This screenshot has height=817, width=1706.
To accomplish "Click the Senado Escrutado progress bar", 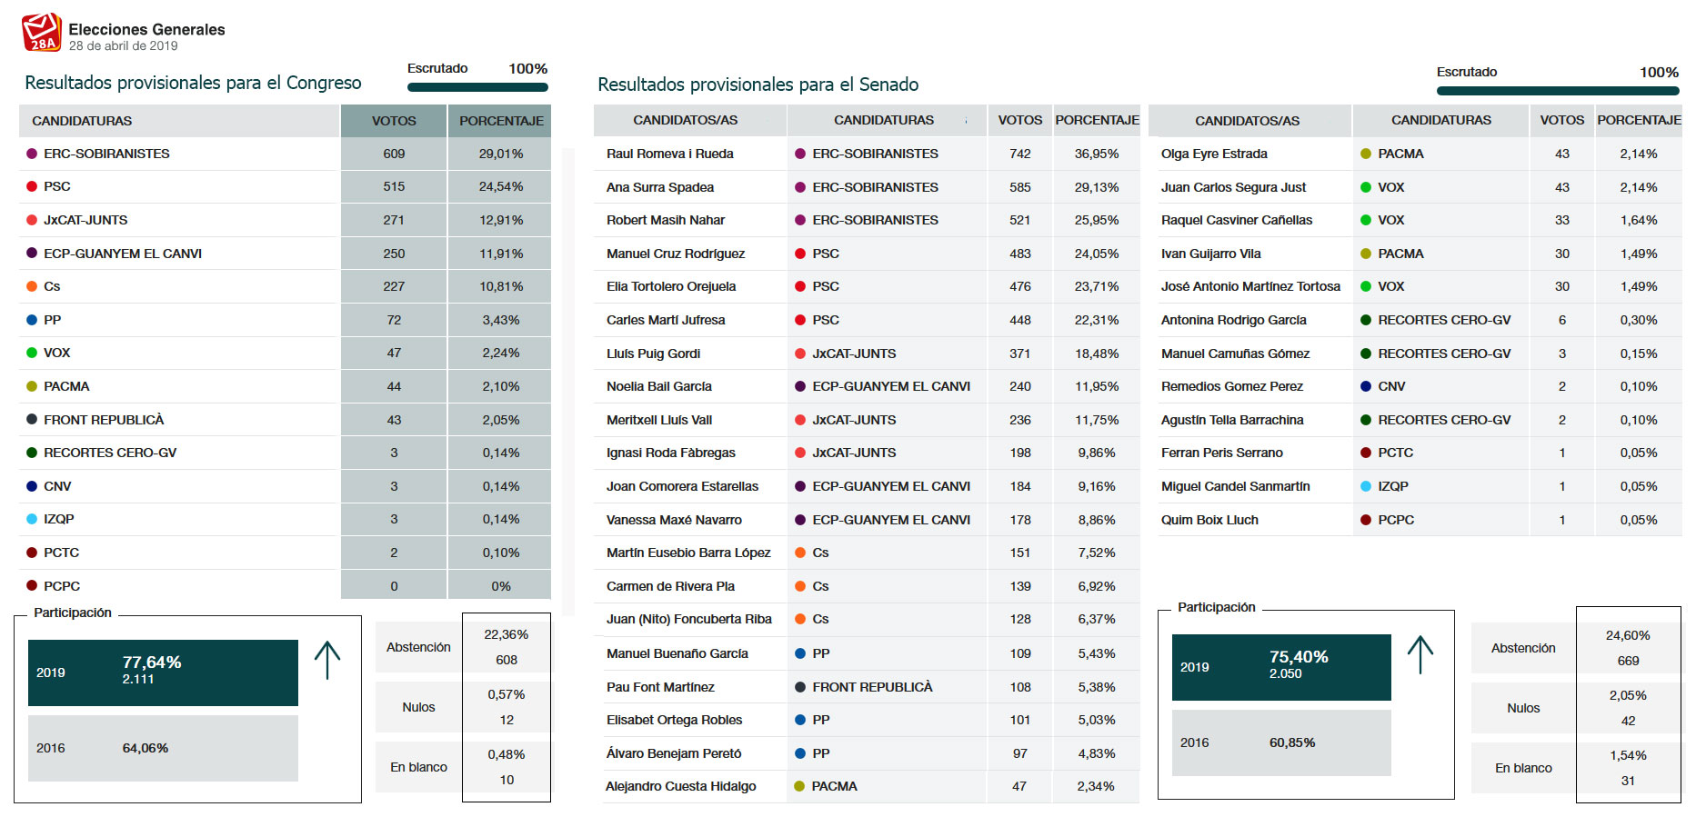I will (1558, 91).
